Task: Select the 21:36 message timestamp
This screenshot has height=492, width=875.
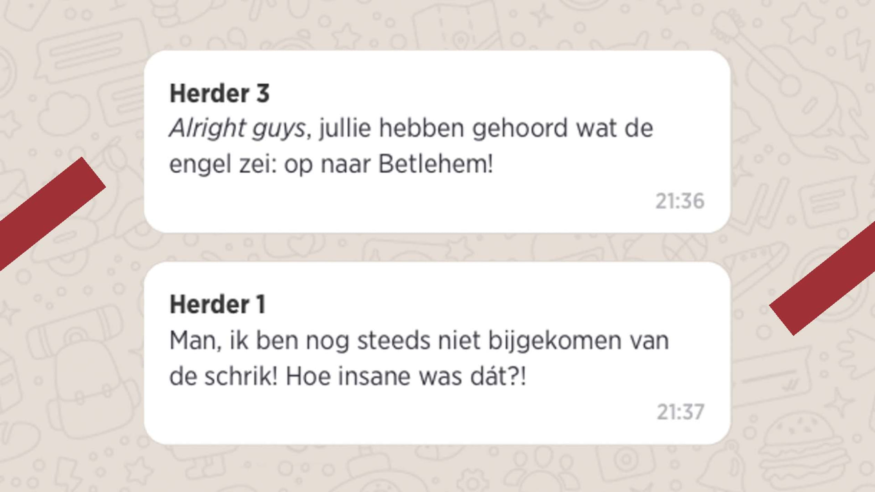Action: coord(680,201)
